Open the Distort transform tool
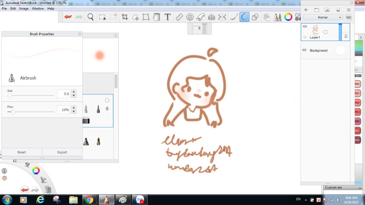Screen dimensions: 365x205 [146, 17]
